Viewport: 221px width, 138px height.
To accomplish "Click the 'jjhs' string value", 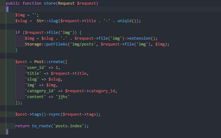I will (63, 97).
